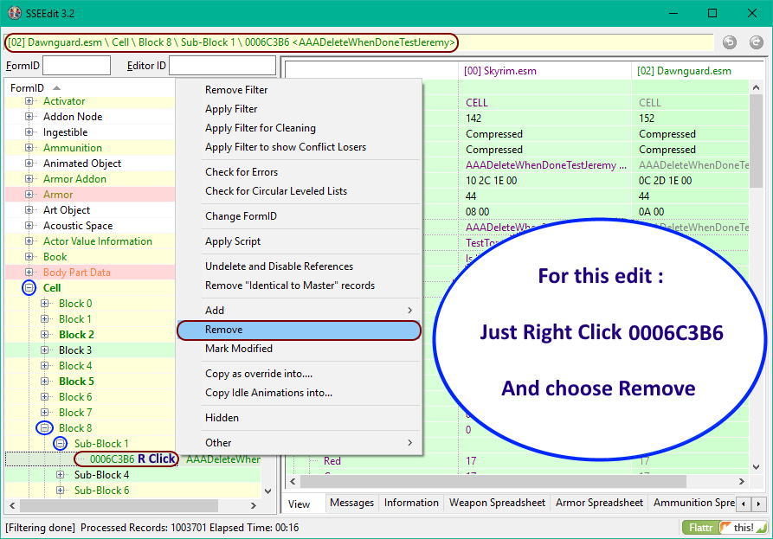
Task: Expand the Ammunition tree node
Action: coord(29,148)
